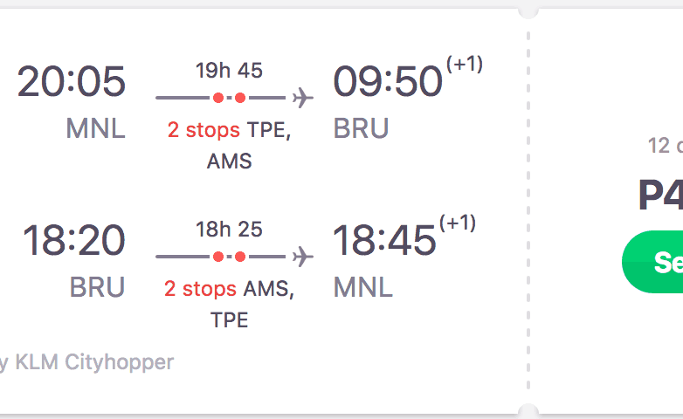Click the (+1) next-day indicator beside 18:45
This screenshot has width=683, height=419.
coord(458,223)
